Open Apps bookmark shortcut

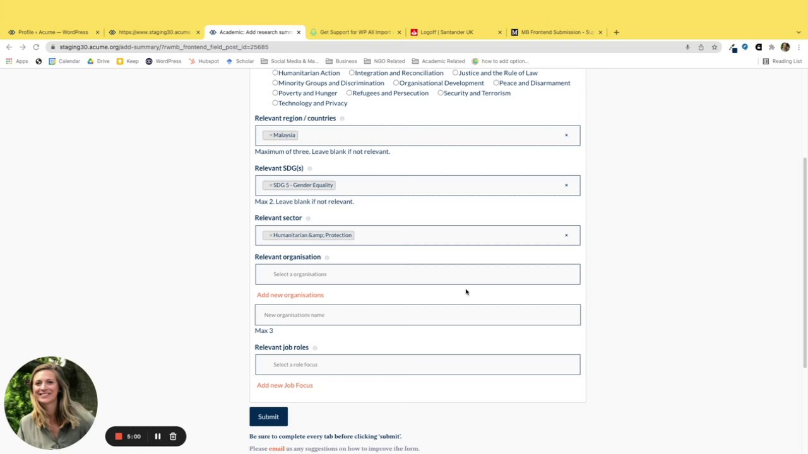[x=18, y=61]
